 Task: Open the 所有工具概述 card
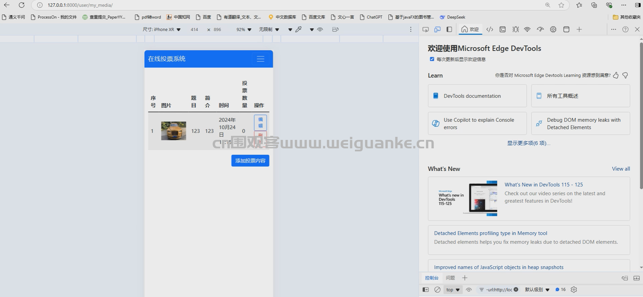click(581, 96)
